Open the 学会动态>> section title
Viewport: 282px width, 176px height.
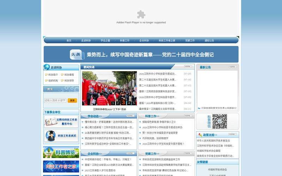point(94,116)
